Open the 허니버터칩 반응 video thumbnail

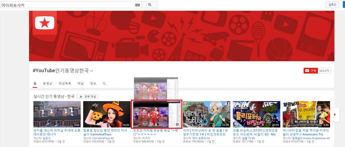tap(306, 114)
